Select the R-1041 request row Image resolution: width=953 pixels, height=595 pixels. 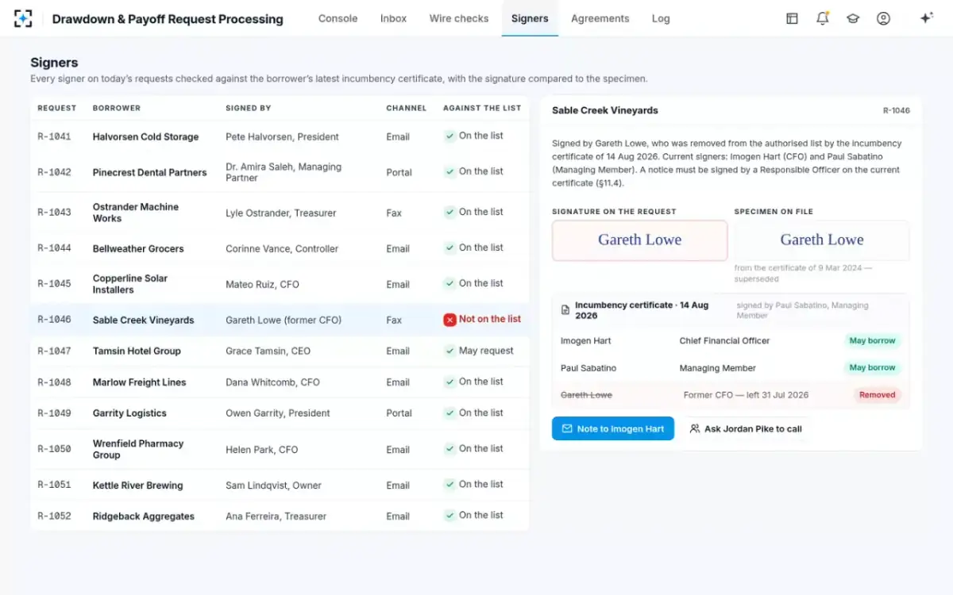(280, 136)
